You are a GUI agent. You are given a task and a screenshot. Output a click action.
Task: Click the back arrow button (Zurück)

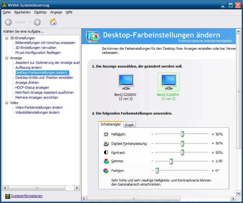click(x=8, y=22)
